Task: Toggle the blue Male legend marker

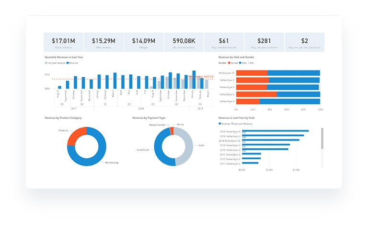Action: pos(240,63)
